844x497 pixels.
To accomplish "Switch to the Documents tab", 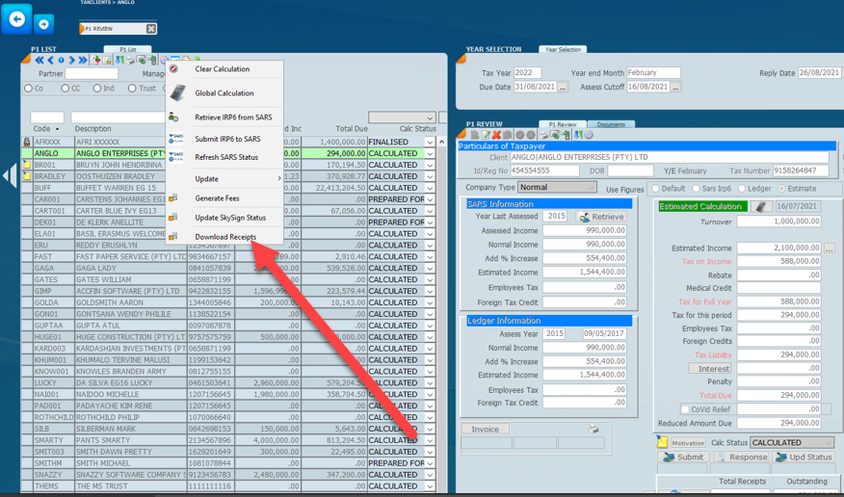I will 611,124.
